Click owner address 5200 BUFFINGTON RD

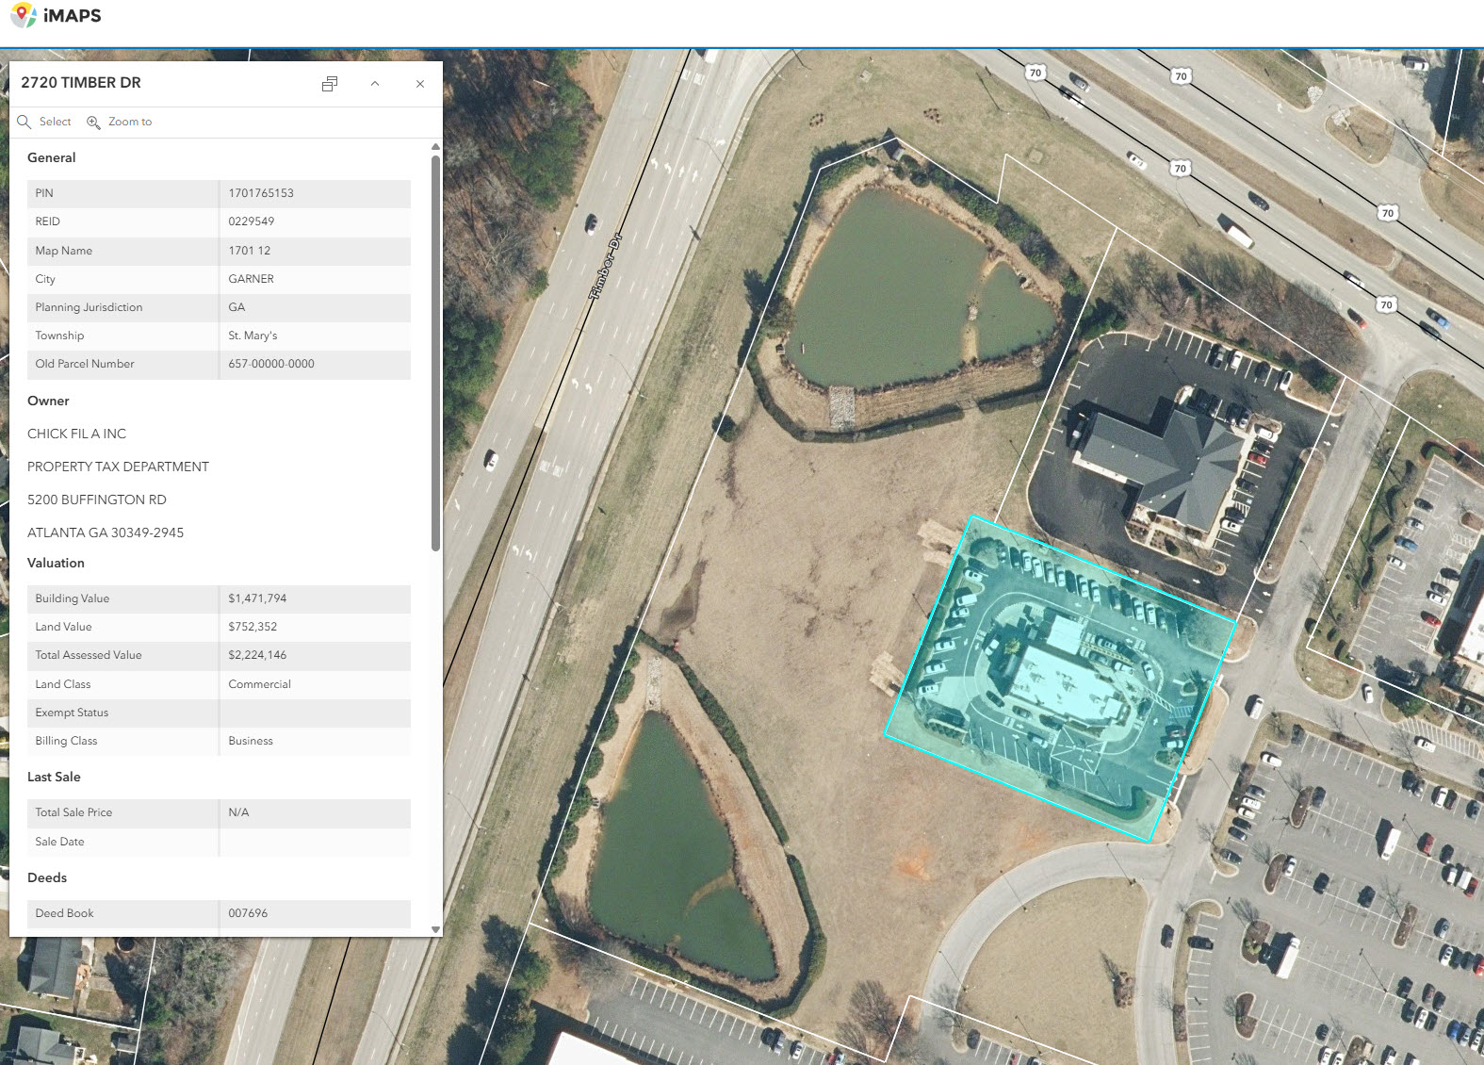tap(97, 500)
